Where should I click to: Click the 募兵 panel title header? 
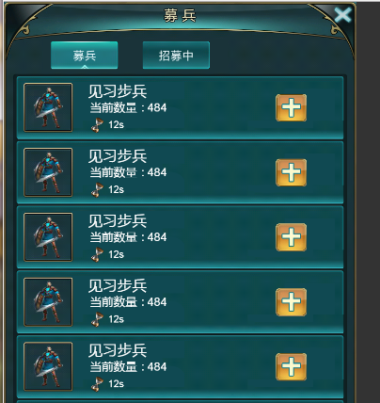click(x=180, y=15)
